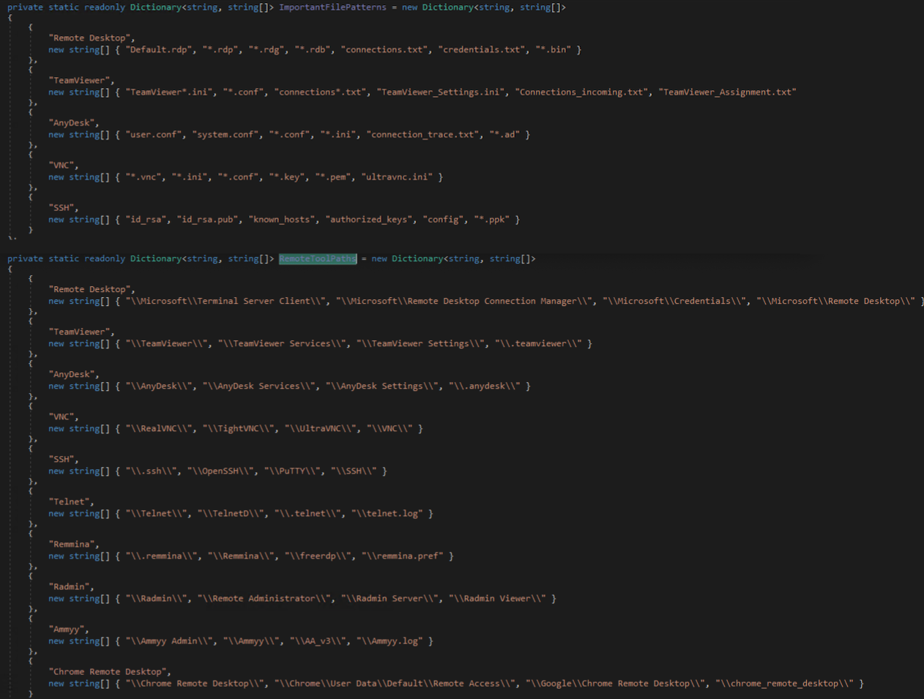Select the "\\TeamViewer Settings\\" path string
Image resolution: width=924 pixels, height=699 pixels.
(x=420, y=344)
